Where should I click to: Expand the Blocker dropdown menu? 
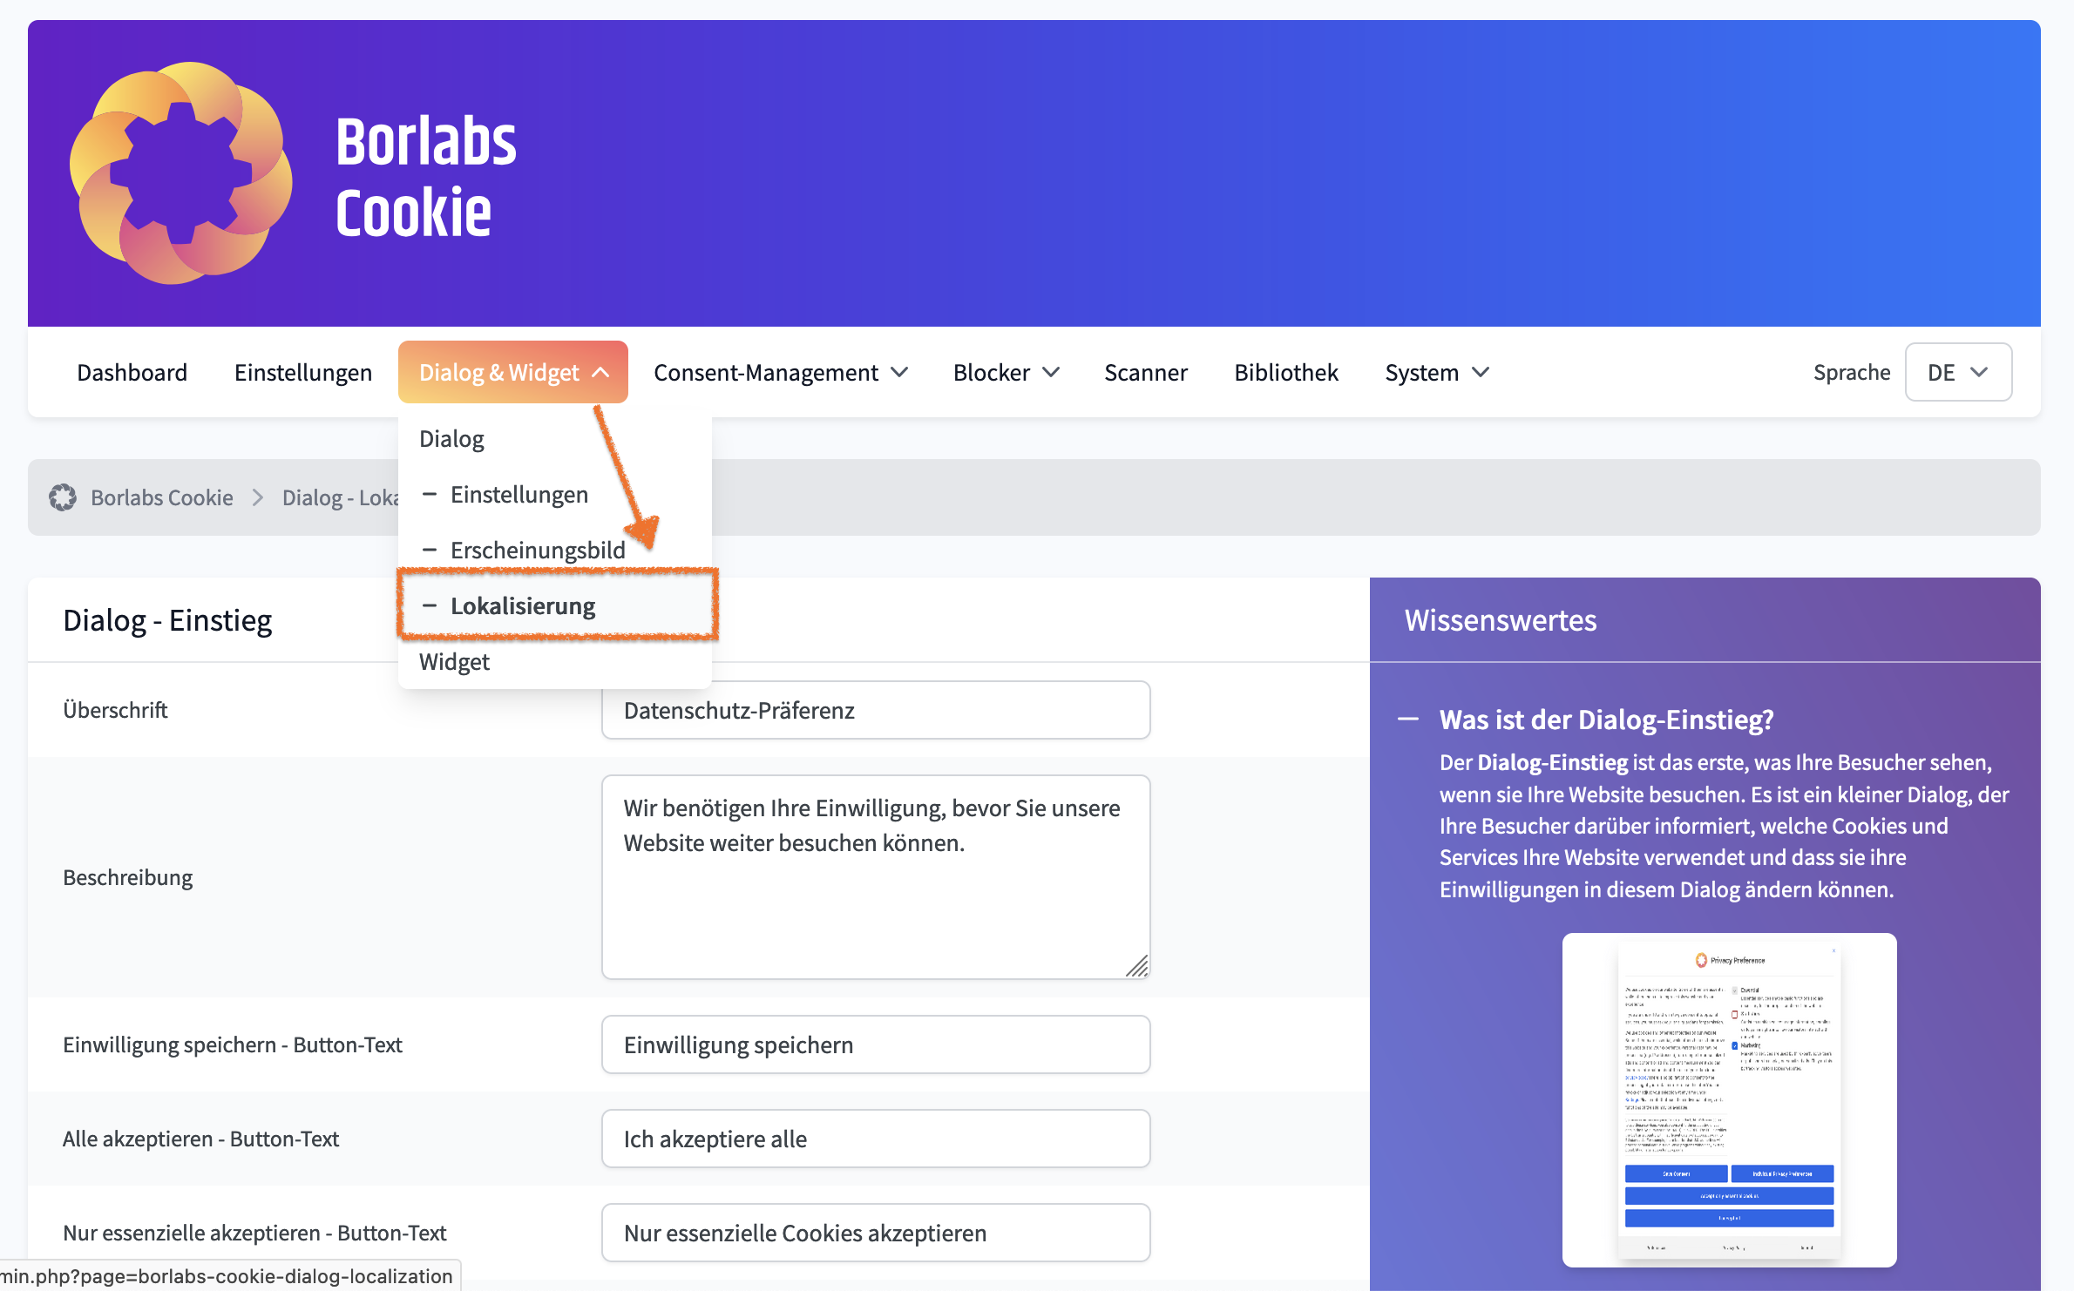click(x=1006, y=373)
